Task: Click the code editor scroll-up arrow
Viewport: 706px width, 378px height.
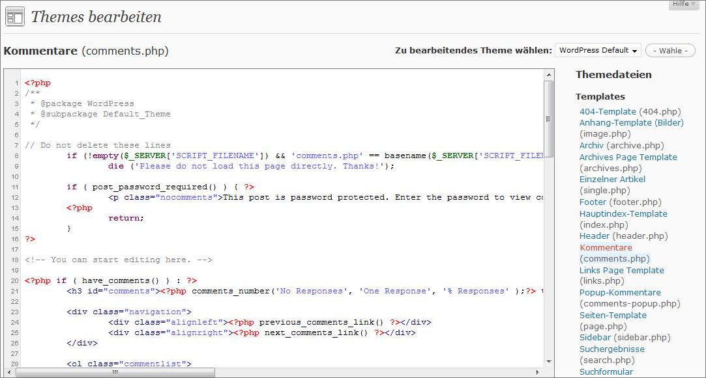Action: [548, 75]
